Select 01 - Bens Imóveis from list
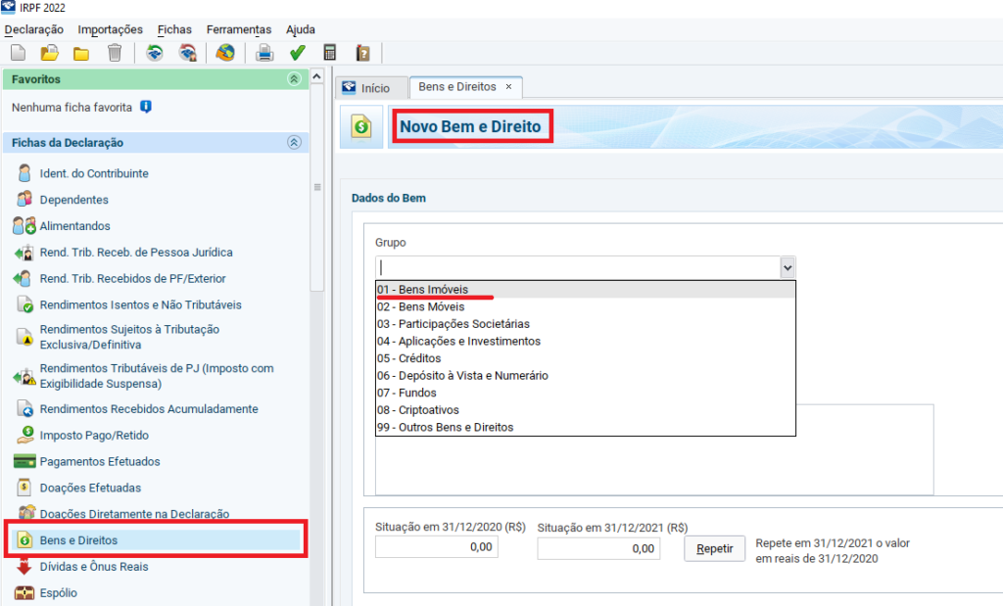Screen dimensions: 1003x606 pyautogui.click(x=423, y=290)
